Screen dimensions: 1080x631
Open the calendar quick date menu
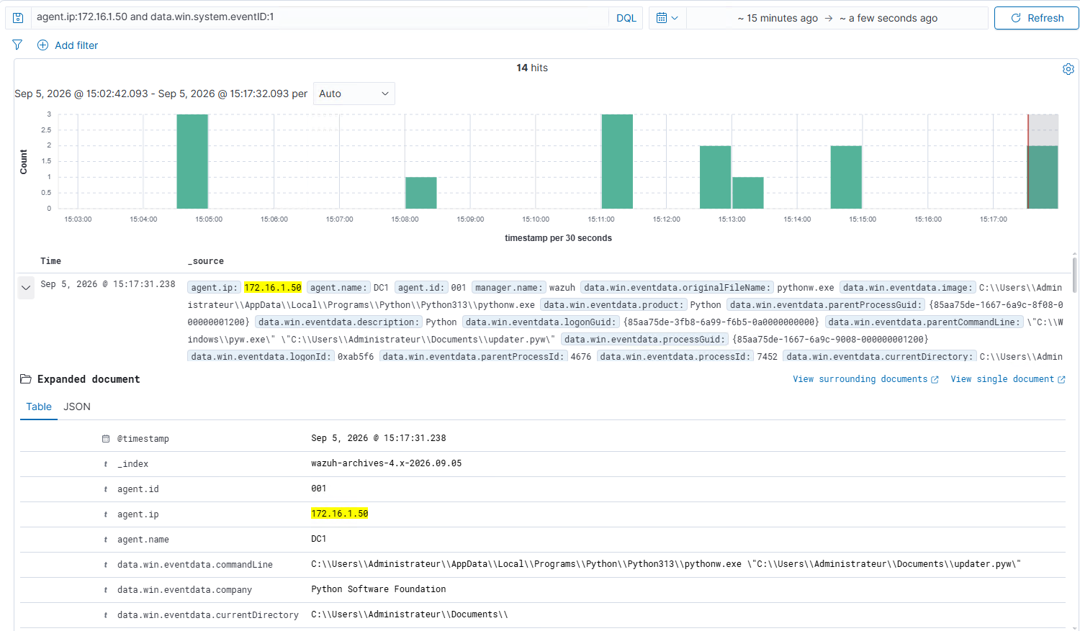click(x=667, y=18)
